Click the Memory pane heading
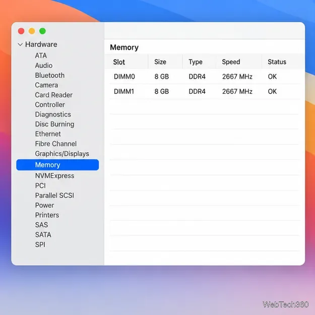Screen dimensions: 315x315 (x=124, y=47)
